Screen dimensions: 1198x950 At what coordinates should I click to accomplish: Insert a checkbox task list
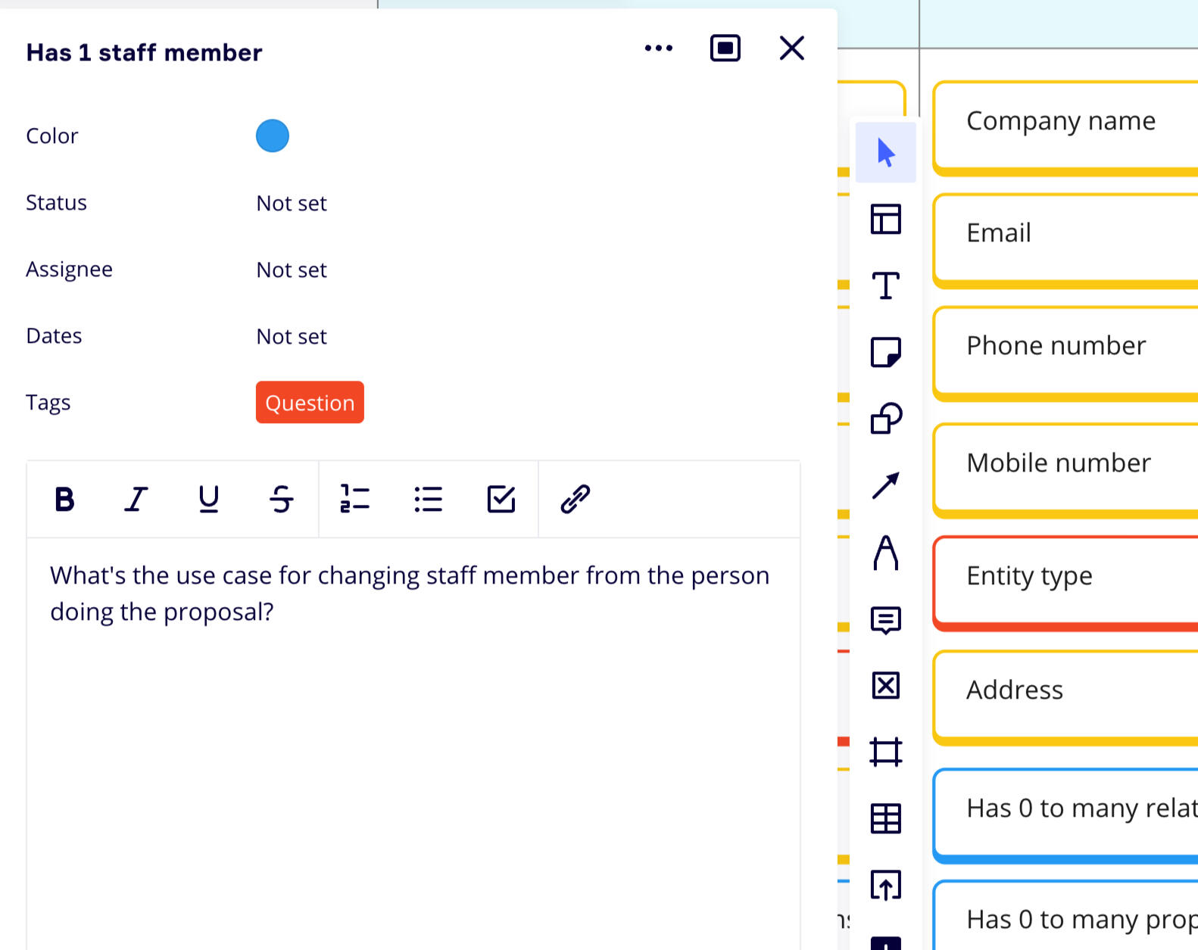501,500
